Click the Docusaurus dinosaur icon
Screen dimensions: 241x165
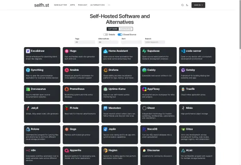pos(28,89)
